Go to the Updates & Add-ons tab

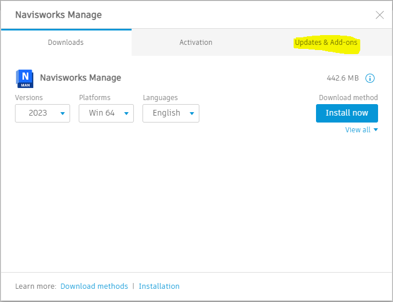(326, 43)
